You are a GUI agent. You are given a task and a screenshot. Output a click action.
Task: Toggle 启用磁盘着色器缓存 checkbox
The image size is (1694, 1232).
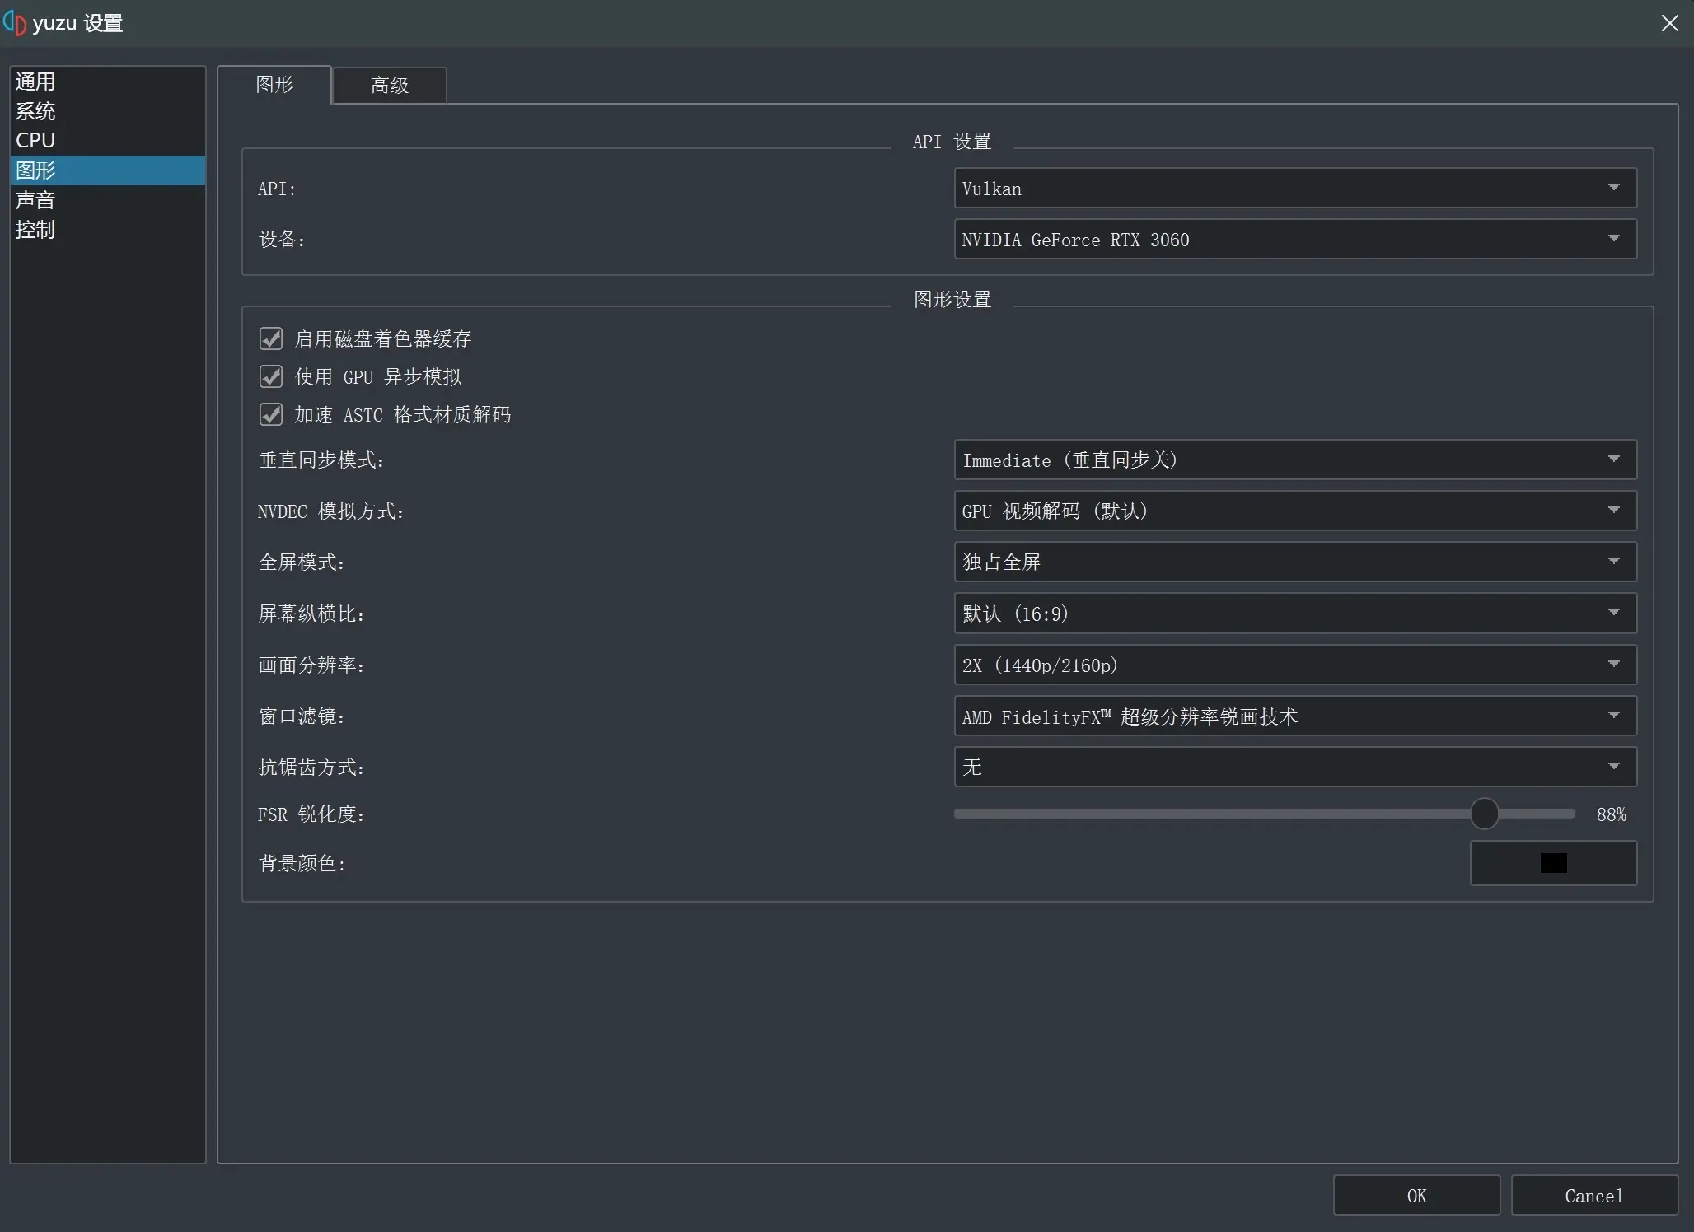[271, 338]
